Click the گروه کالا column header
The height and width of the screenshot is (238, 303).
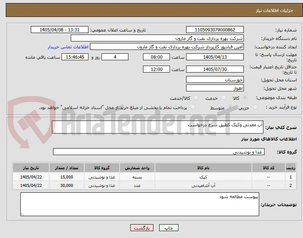(102, 168)
